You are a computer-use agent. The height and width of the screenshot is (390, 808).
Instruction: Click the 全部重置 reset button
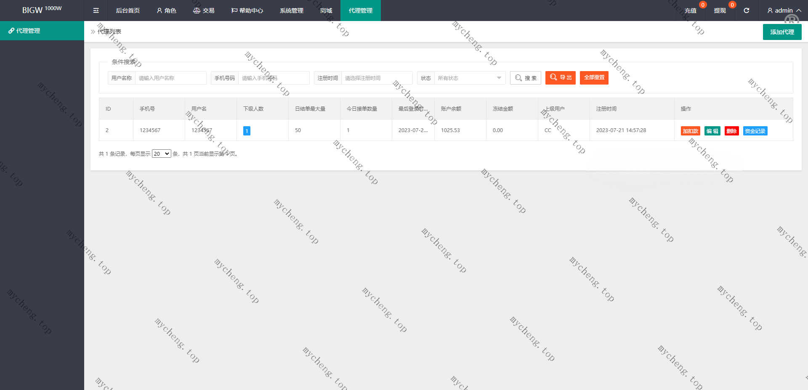click(x=594, y=77)
